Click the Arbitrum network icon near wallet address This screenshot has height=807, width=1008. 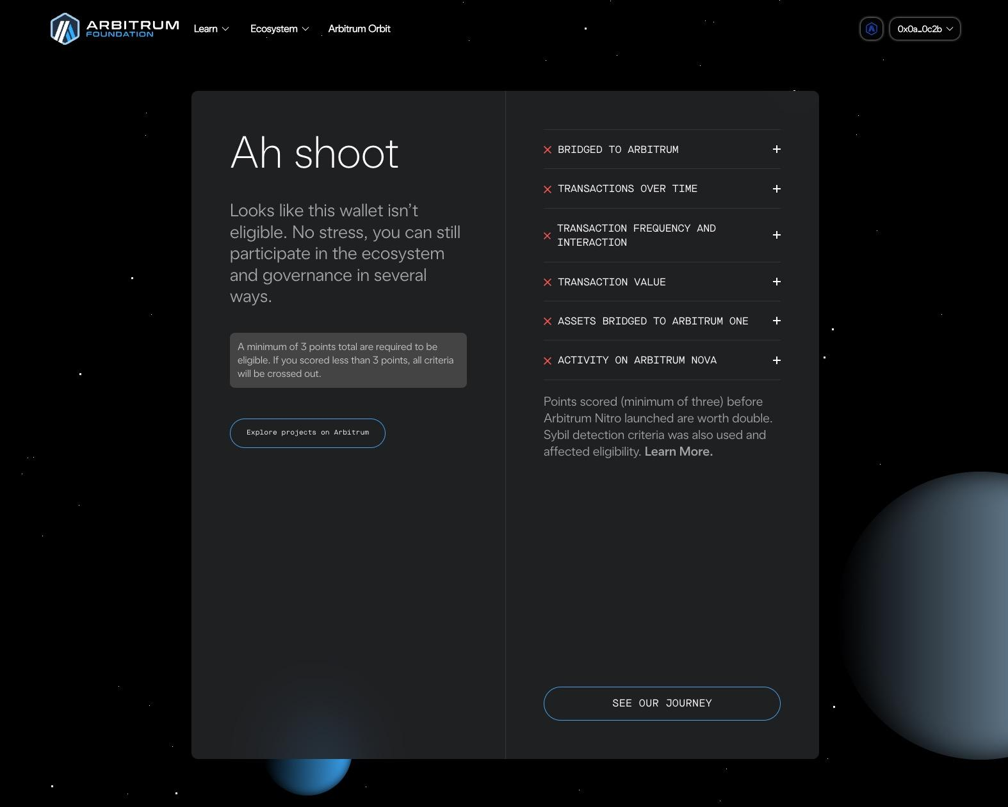click(871, 29)
